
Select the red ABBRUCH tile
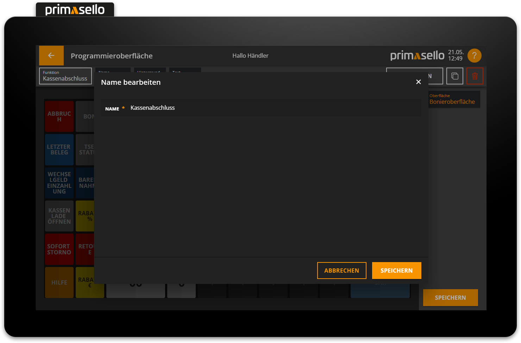(59, 116)
